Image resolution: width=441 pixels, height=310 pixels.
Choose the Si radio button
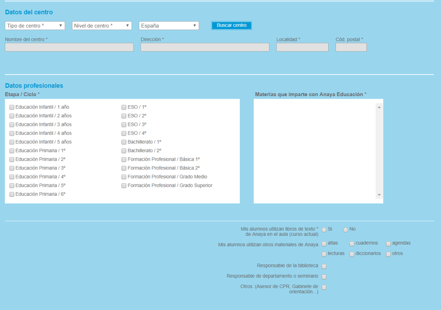324,230
